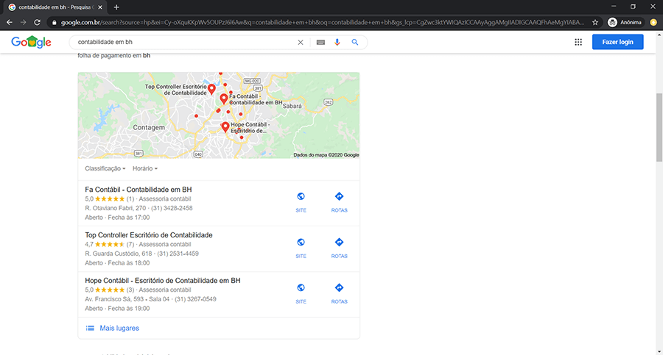Click the folha de pagamento em bh suggestion

(114, 55)
